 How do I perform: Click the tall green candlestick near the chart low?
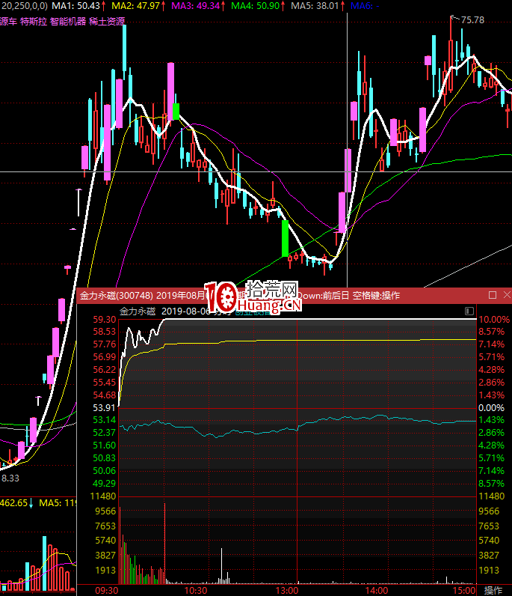click(285, 238)
